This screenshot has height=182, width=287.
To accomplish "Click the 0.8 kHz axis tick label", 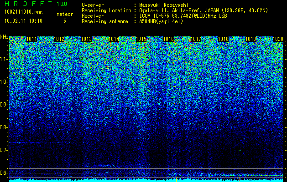I will click(4, 127).
